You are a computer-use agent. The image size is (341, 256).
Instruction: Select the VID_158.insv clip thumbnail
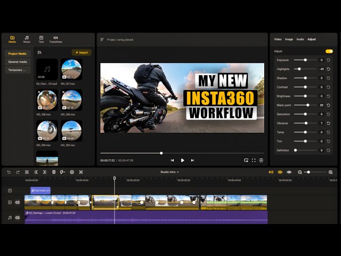(47, 100)
